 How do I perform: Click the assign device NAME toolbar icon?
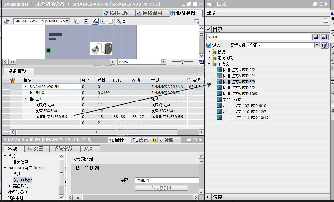tap(86, 21)
